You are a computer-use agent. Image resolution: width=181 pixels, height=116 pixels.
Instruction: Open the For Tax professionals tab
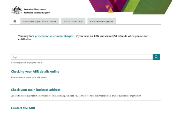pyautogui.click(x=73, y=21)
